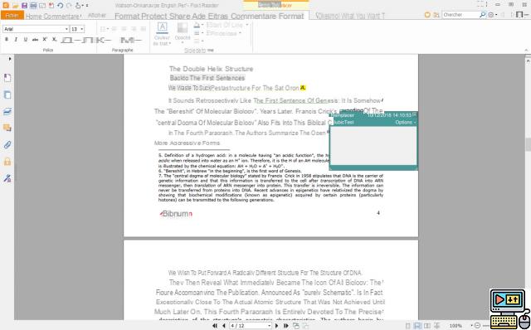Screen dimensions: 531x330
Task: Open the Comments panel icon
Action: tap(7, 128)
